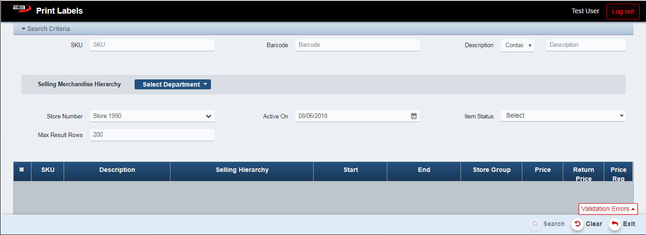Open the Description Contains dropdown
The width and height of the screenshot is (646, 235).
pyautogui.click(x=517, y=45)
